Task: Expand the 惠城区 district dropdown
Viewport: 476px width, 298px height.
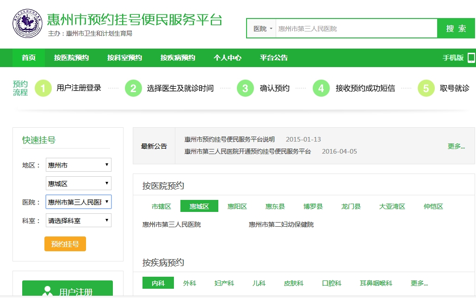Action: [x=78, y=184]
